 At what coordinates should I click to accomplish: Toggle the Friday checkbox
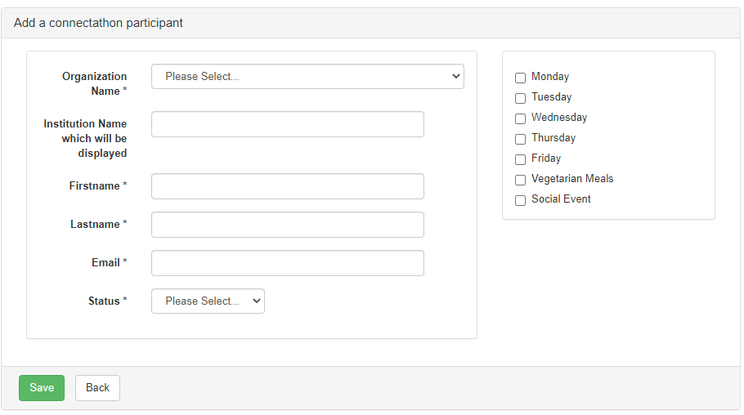[521, 159]
